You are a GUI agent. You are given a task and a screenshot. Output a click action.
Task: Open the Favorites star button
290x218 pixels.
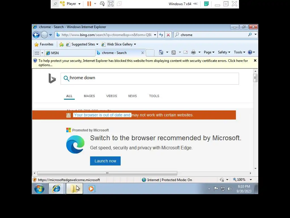point(44,44)
